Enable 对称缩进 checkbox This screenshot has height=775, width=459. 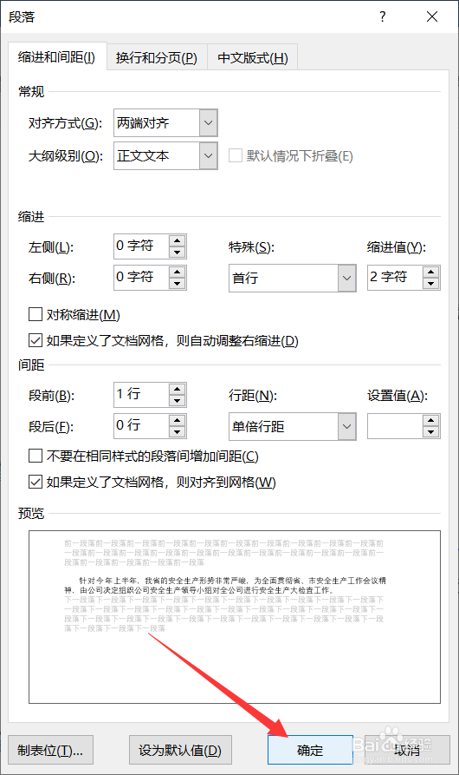pos(36,314)
